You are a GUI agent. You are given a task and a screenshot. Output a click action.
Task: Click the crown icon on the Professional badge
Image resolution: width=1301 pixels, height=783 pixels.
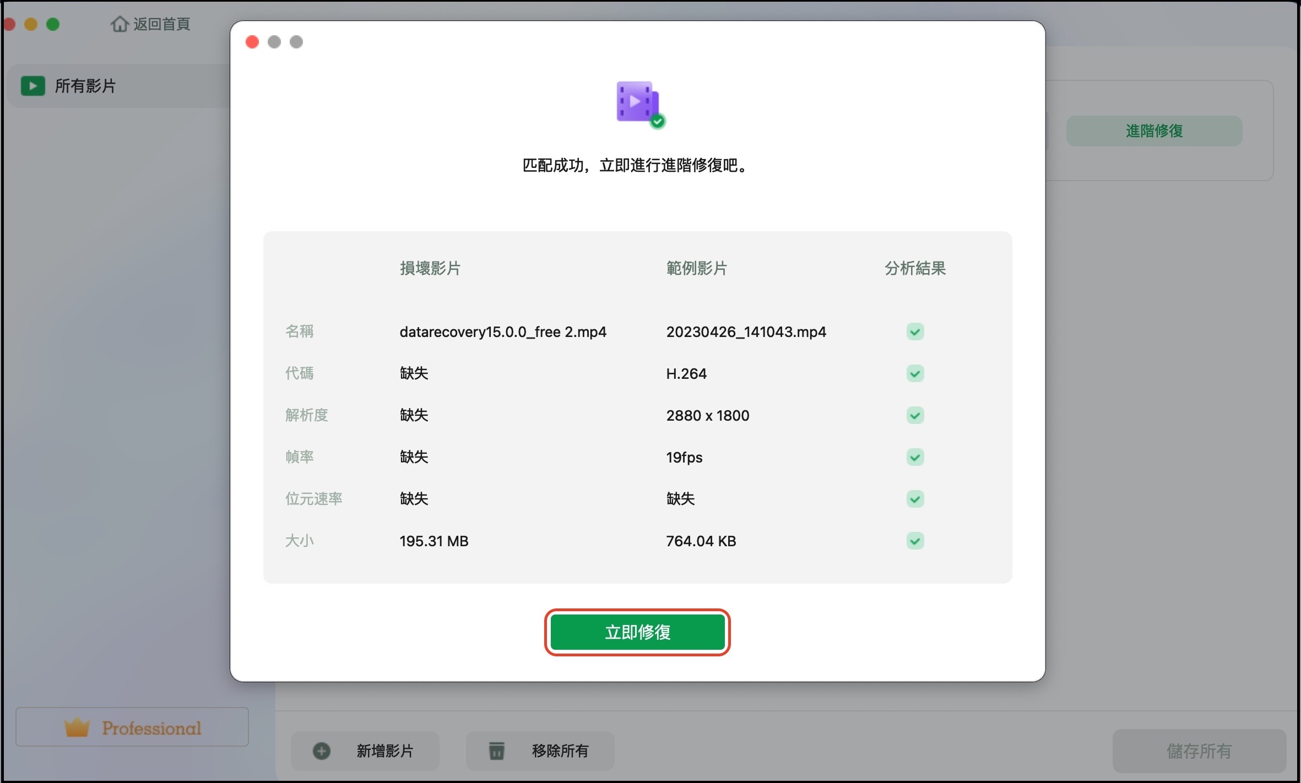[x=79, y=727]
